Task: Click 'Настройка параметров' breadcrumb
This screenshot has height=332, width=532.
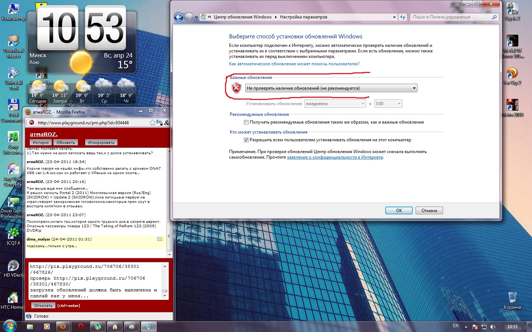Action: point(303,17)
